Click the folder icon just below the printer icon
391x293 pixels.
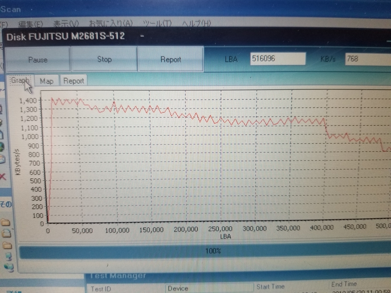click(x=7, y=245)
